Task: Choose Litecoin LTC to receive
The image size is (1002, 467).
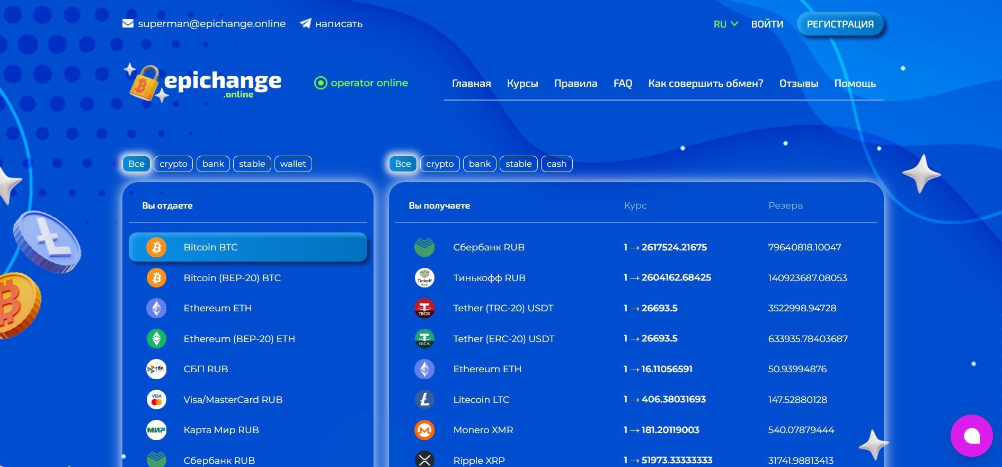Action: coord(636,400)
